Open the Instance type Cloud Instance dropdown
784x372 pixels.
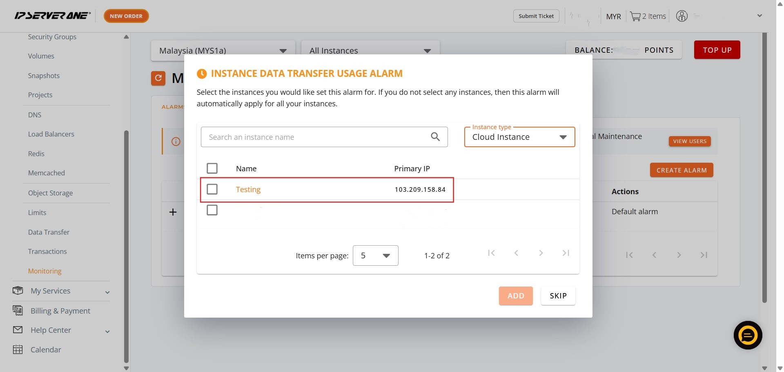point(519,137)
